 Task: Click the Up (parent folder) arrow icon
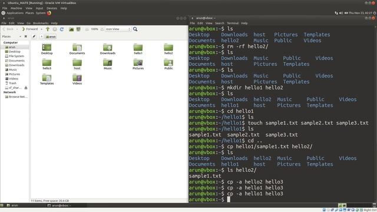(48, 29)
